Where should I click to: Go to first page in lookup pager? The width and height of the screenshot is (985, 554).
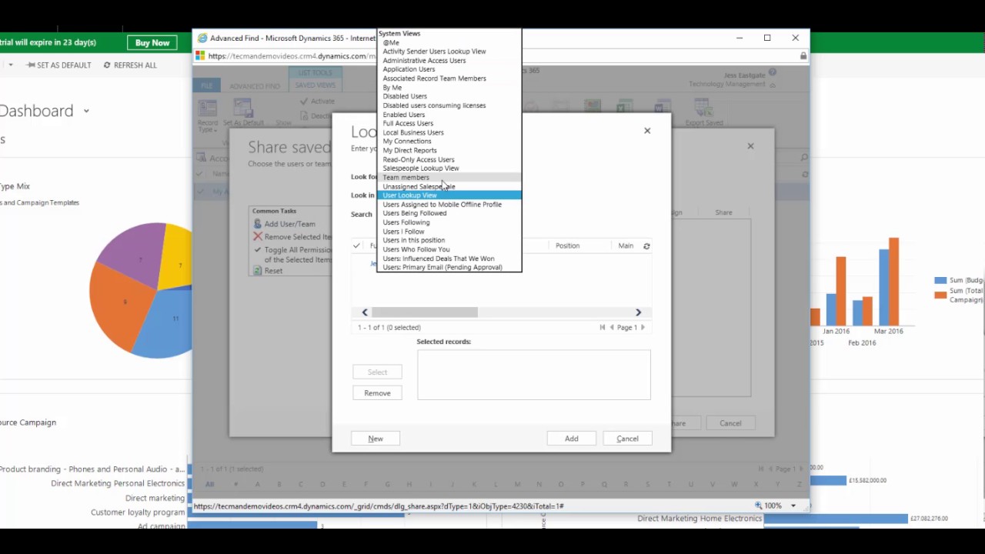(603, 328)
